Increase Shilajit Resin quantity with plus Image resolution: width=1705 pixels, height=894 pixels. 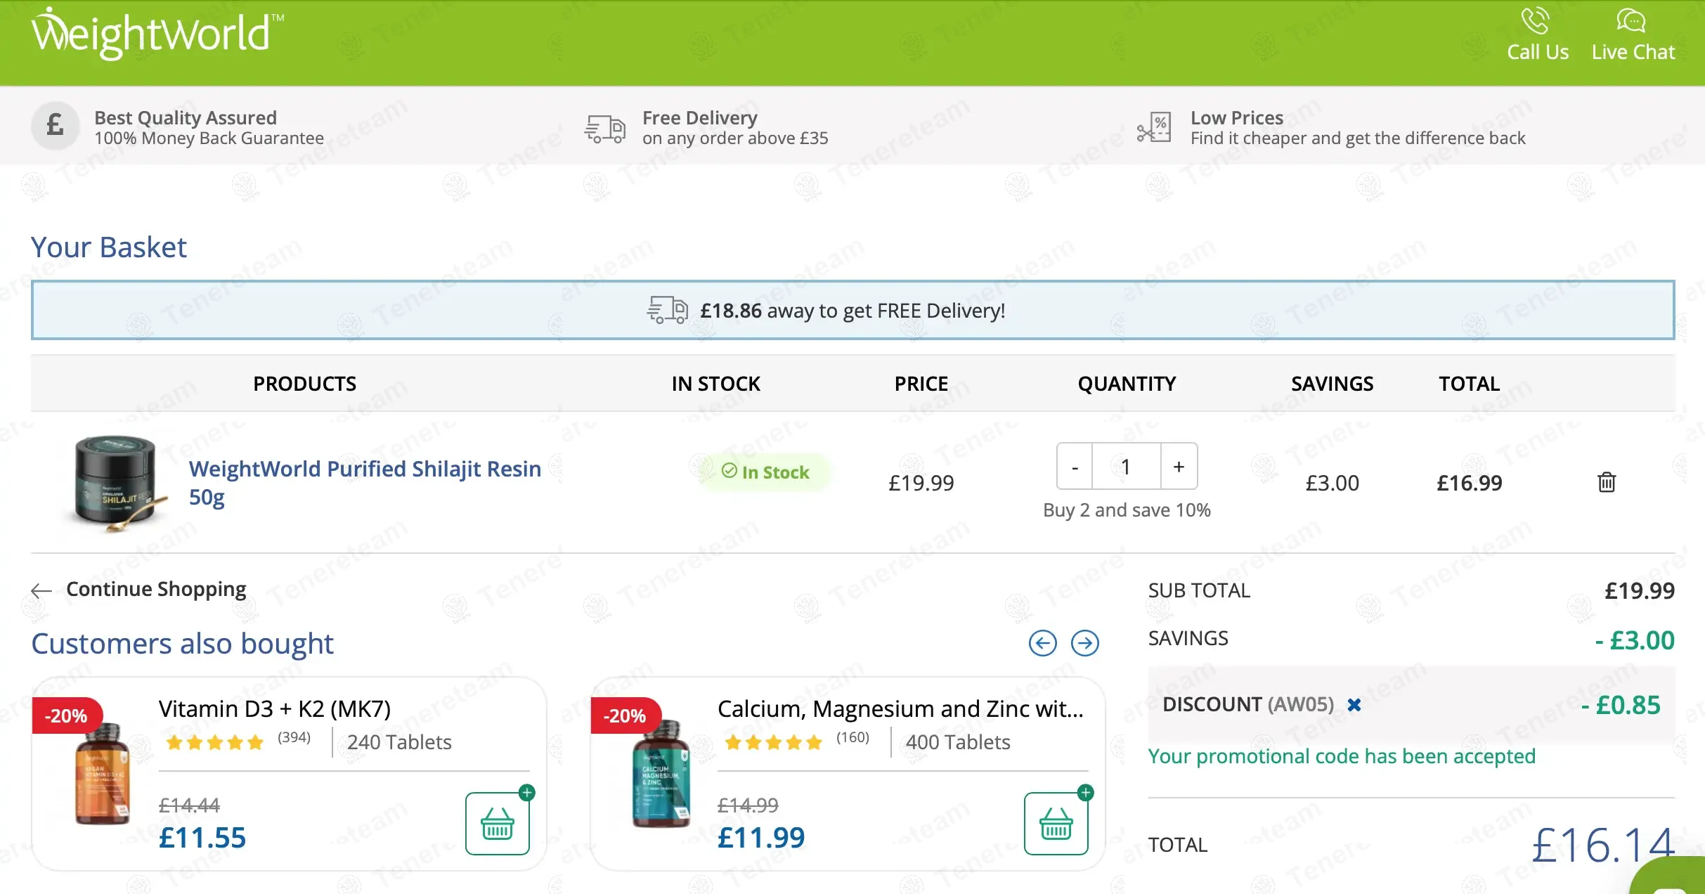[1179, 467]
